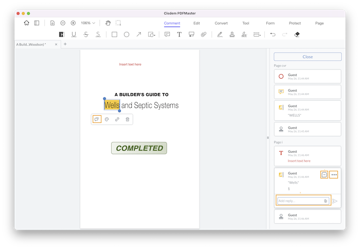Select the Underline annotation tool
This screenshot has width=360, height=249.
[x=74, y=34]
